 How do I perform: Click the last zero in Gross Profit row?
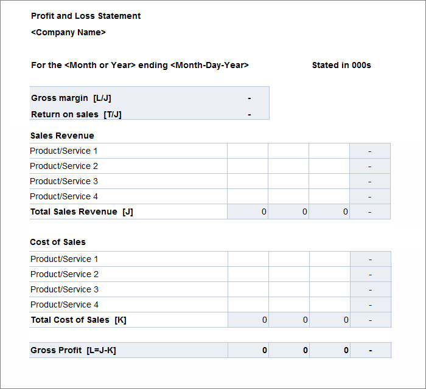pyautogui.click(x=346, y=350)
